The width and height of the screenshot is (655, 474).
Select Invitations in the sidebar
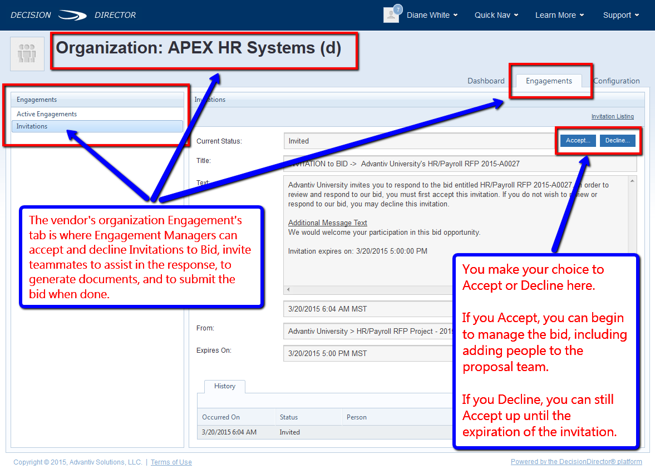click(x=97, y=126)
